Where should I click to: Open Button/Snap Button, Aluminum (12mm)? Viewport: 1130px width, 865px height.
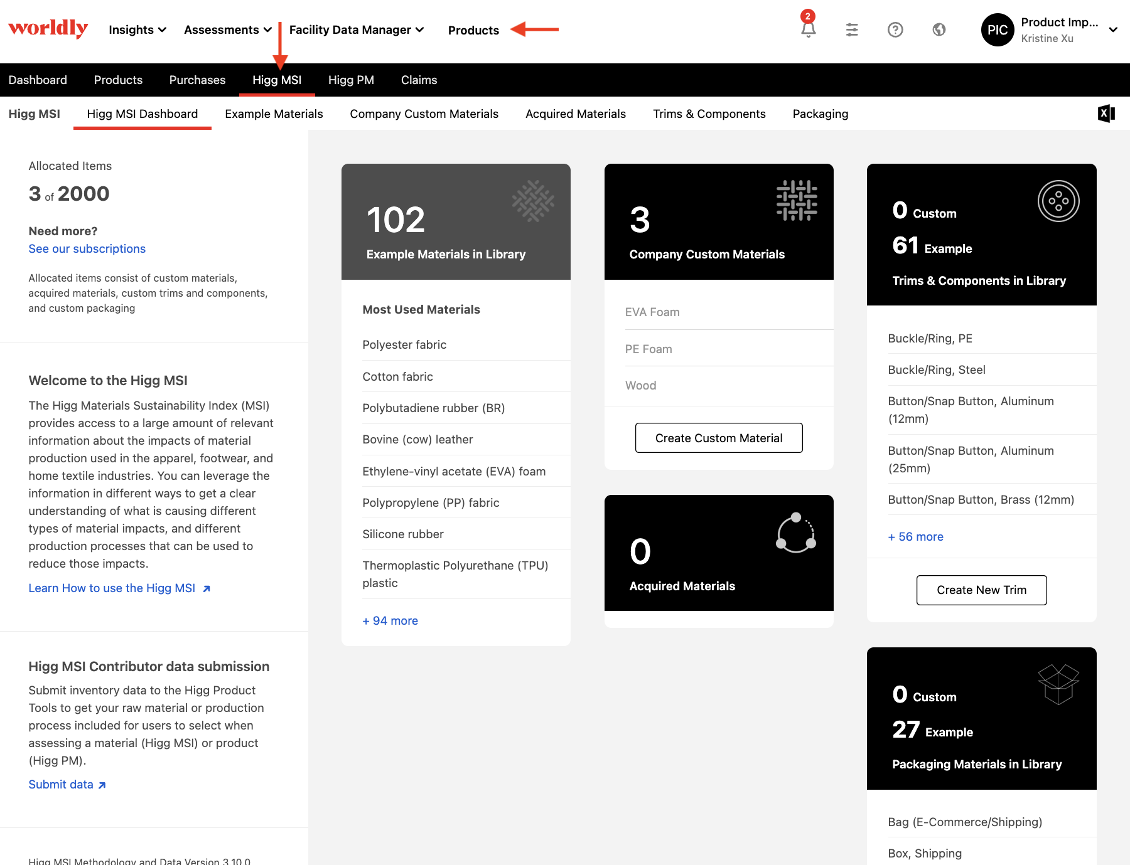[x=992, y=410]
